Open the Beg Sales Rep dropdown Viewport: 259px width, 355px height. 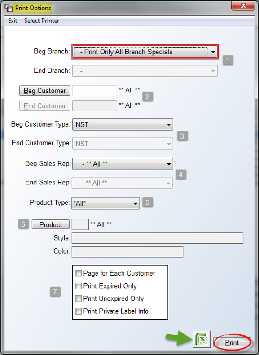pyautogui.click(x=123, y=164)
